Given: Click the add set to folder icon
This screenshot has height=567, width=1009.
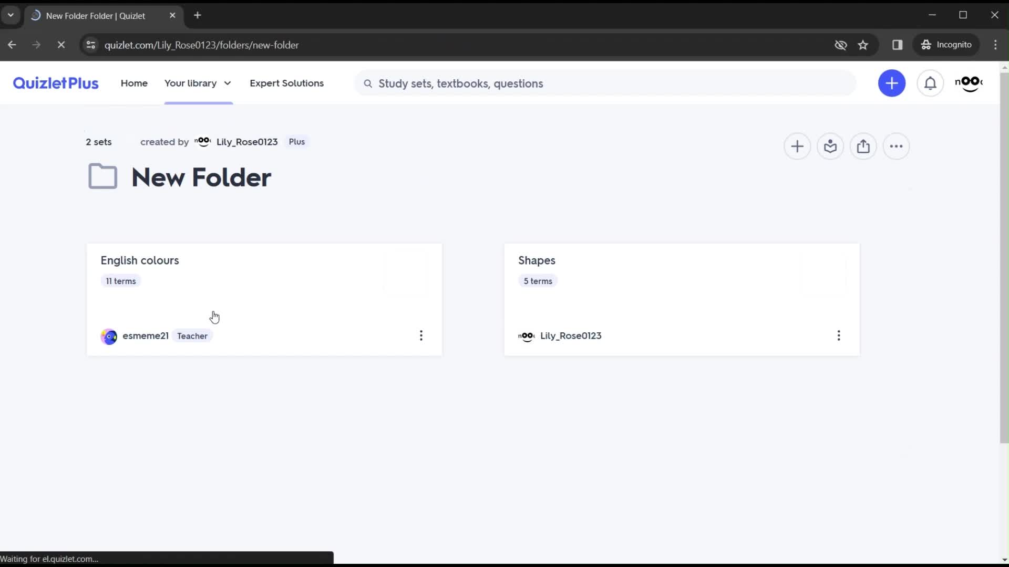Looking at the screenshot, I should (797, 146).
